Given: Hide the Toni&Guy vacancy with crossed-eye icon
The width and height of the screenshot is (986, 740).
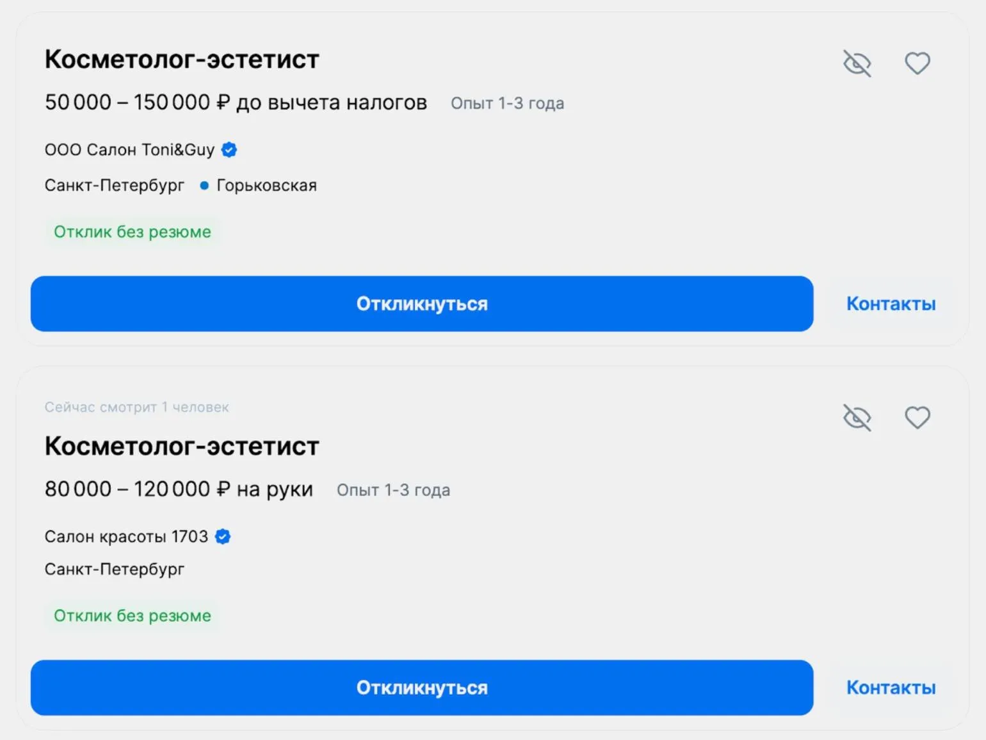Looking at the screenshot, I should [x=857, y=63].
